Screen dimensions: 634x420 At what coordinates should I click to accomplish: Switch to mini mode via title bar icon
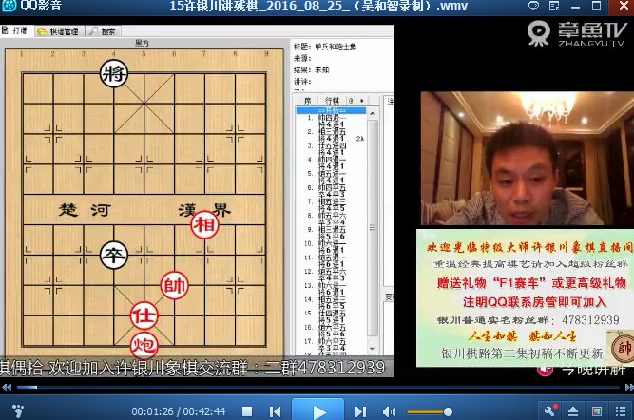[x=554, y=6]
